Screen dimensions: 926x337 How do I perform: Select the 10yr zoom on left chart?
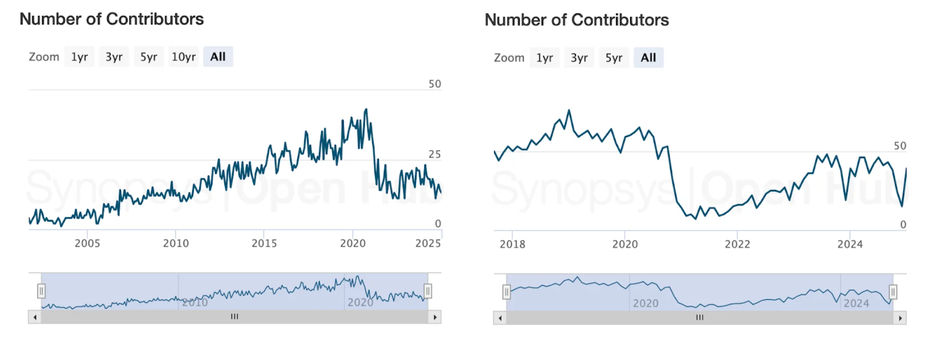[183, 57]
